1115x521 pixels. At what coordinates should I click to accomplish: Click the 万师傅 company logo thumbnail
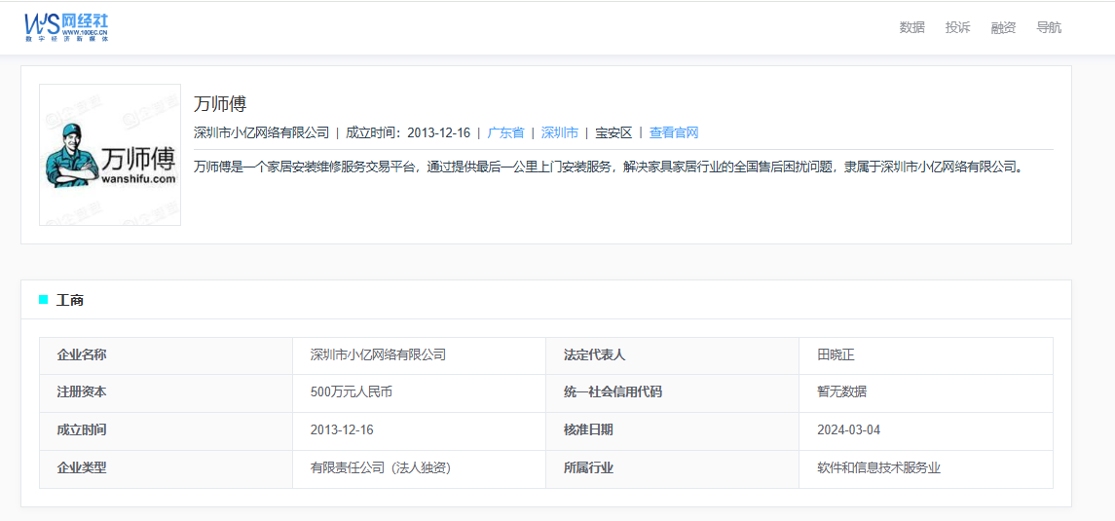pos(110,155)
